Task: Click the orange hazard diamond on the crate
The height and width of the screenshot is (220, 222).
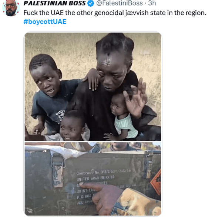Action: (156, 182)
